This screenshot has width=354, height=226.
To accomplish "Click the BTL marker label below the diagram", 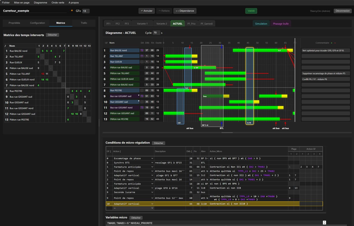I will (x=222, y=128).
